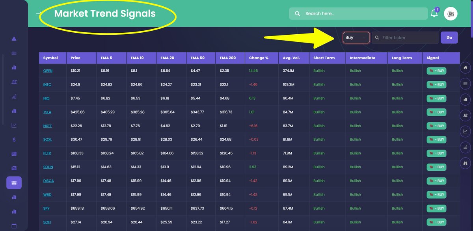Click the binoculars icon in right floating menu
The height and width of the screenshot is (231, 473).
coord(466,163)
